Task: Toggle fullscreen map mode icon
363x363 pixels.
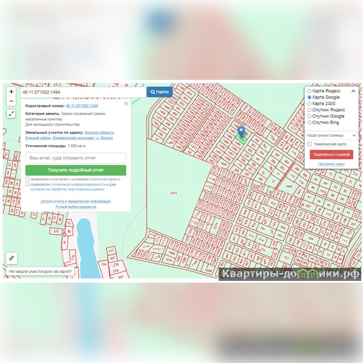Action: 11,113
